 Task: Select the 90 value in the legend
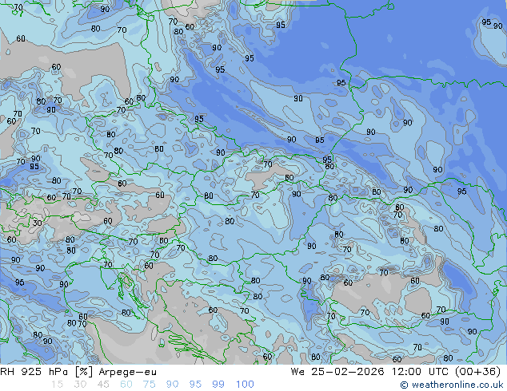coord(173,385)
